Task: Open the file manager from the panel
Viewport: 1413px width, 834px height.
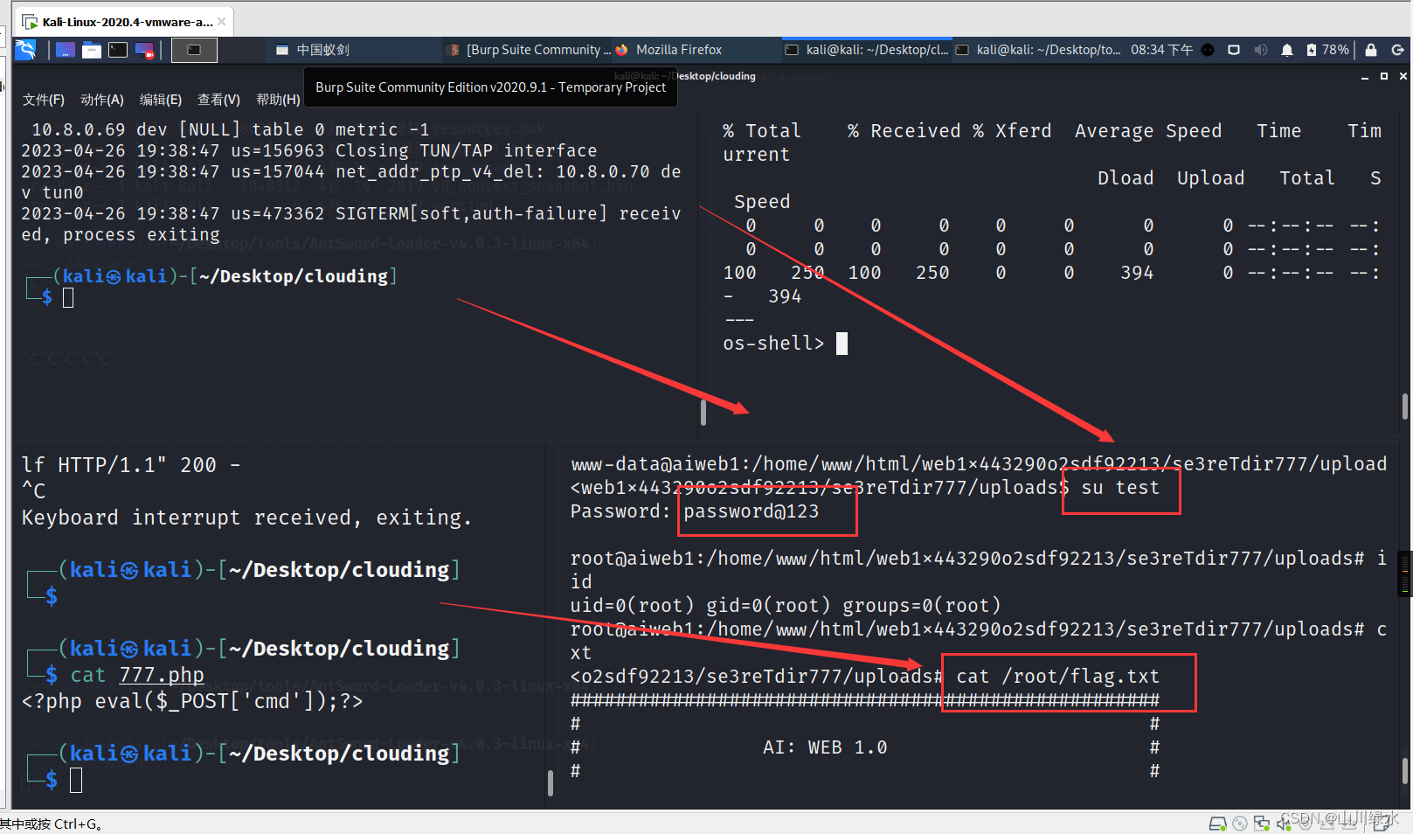Action: click(92, 50)
